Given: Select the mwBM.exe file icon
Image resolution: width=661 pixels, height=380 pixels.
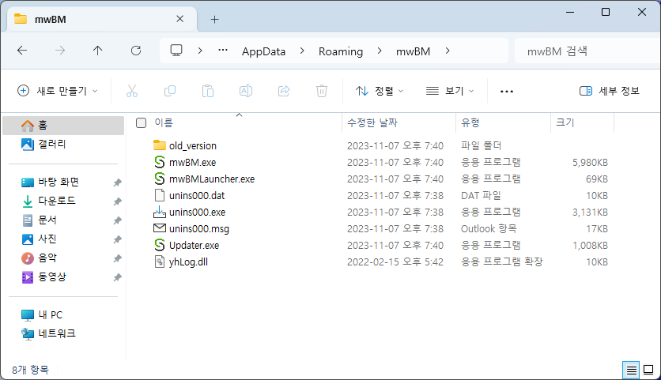Looking at the screenshot, I should tap(160, 162).
